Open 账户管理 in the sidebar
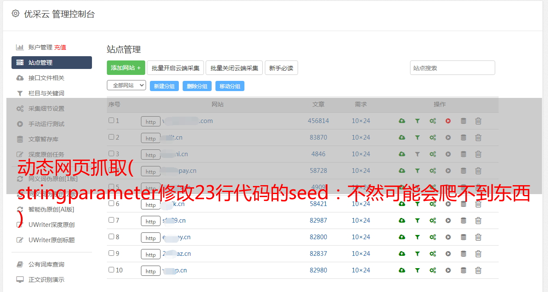Image resolution: width=548 pixels, height=292 pixels. (40, 47)
